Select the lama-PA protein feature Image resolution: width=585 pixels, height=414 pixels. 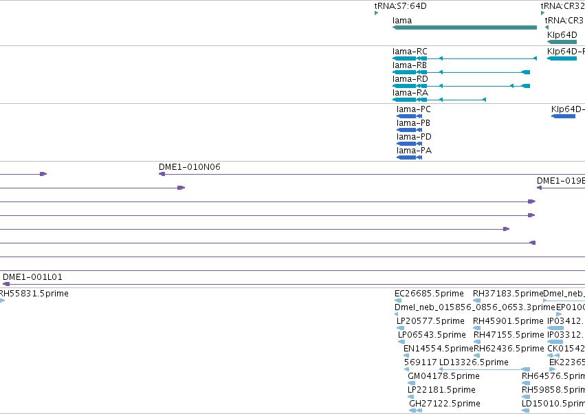(409, 158)
